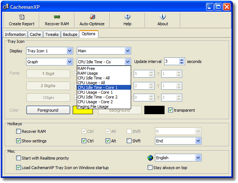Open the Tray Icon 1 dropdown
The width and height of the screenshot is (238, 183).
tap(69, 51)
